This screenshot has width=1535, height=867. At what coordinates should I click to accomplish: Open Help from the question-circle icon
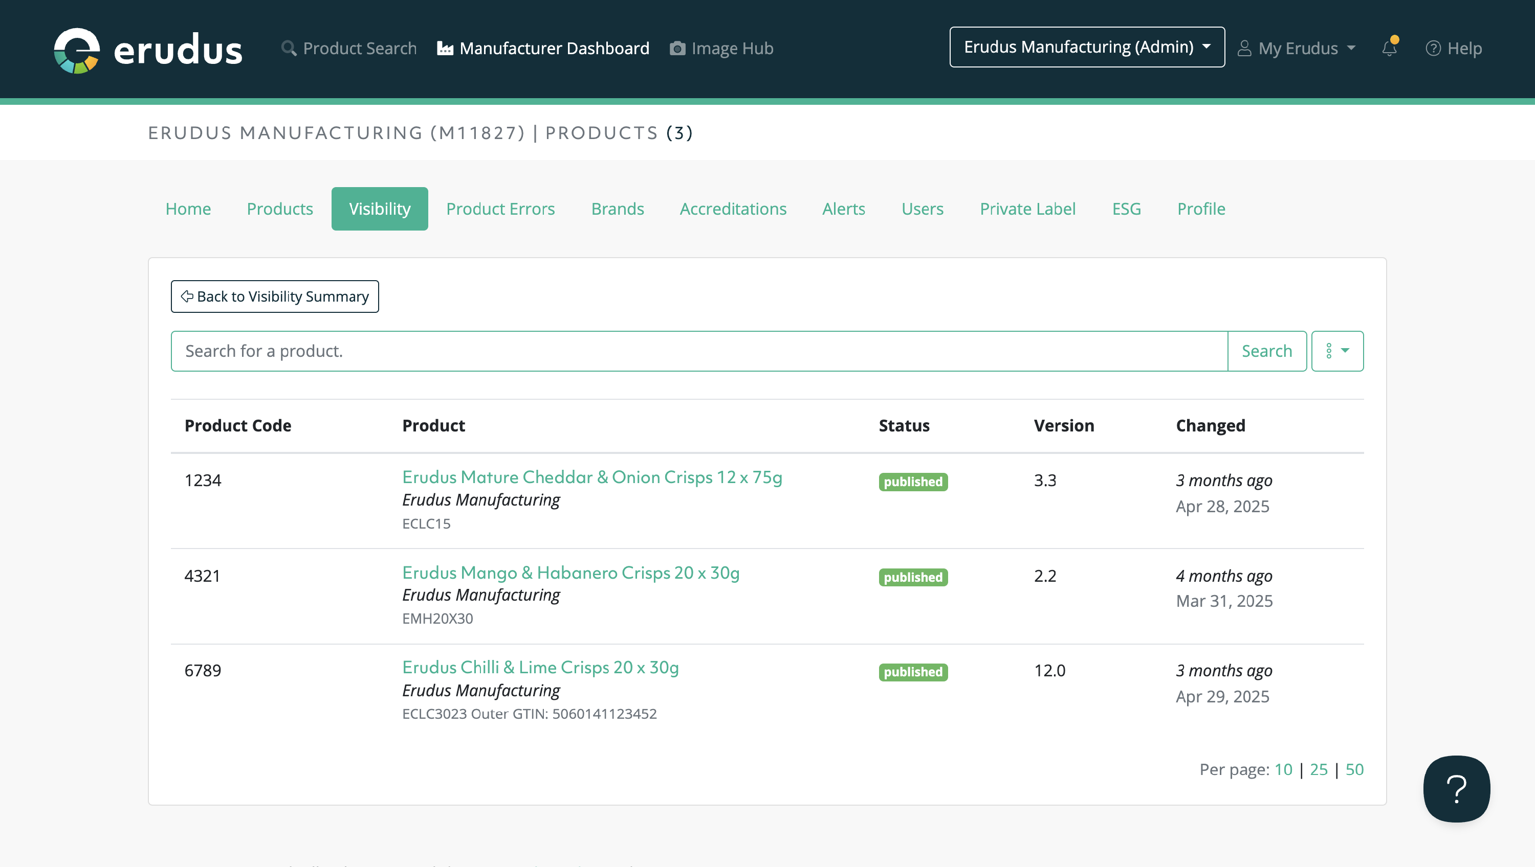coord(1433,48)
